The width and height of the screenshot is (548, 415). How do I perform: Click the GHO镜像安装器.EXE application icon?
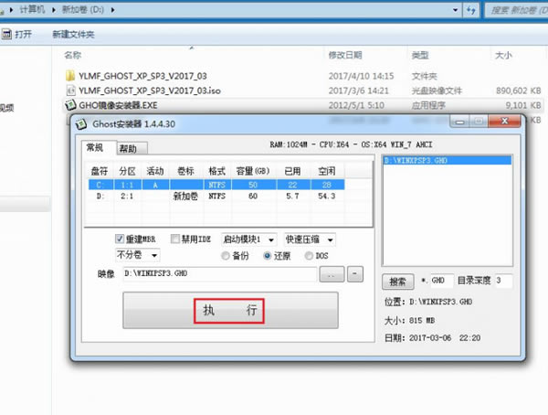click(x=70, y=105)
